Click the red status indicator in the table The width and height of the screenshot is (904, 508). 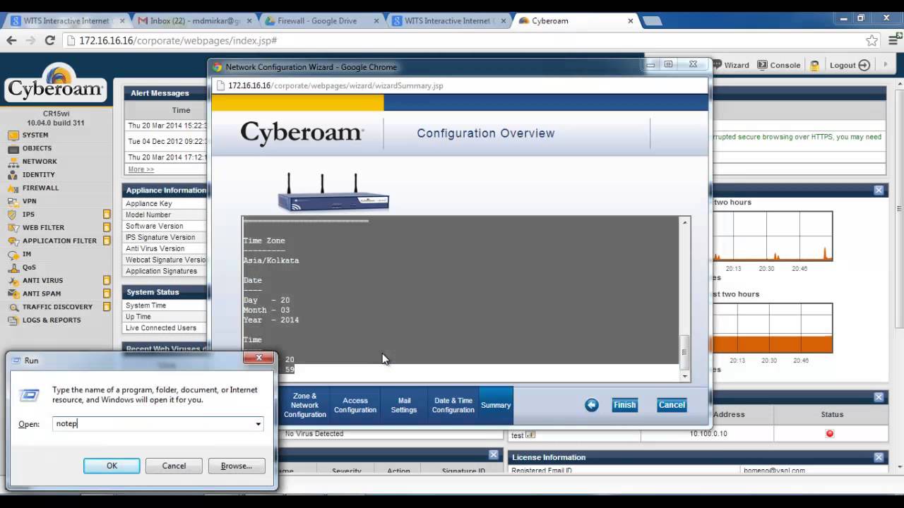[x=830, y=434]
